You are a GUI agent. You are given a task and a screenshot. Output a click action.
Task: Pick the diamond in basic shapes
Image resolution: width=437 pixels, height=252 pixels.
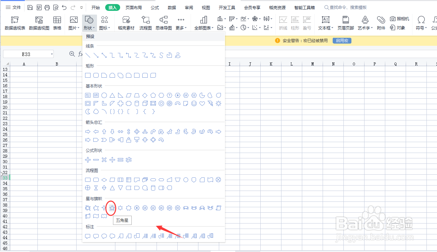[x=145, y=95]
